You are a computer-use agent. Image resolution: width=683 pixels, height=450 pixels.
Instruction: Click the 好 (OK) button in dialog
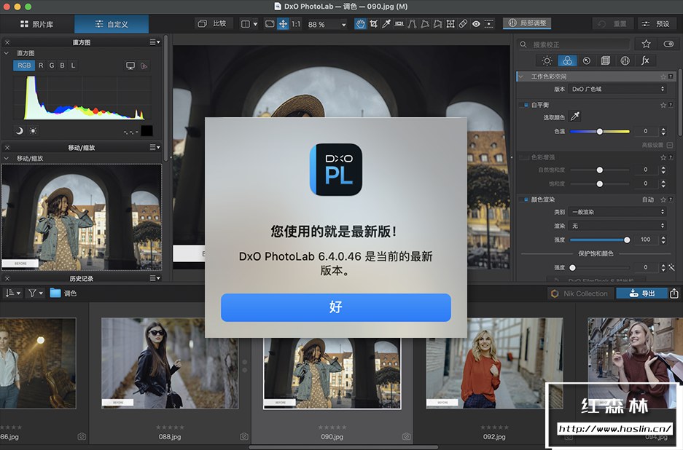coord(335,307)
